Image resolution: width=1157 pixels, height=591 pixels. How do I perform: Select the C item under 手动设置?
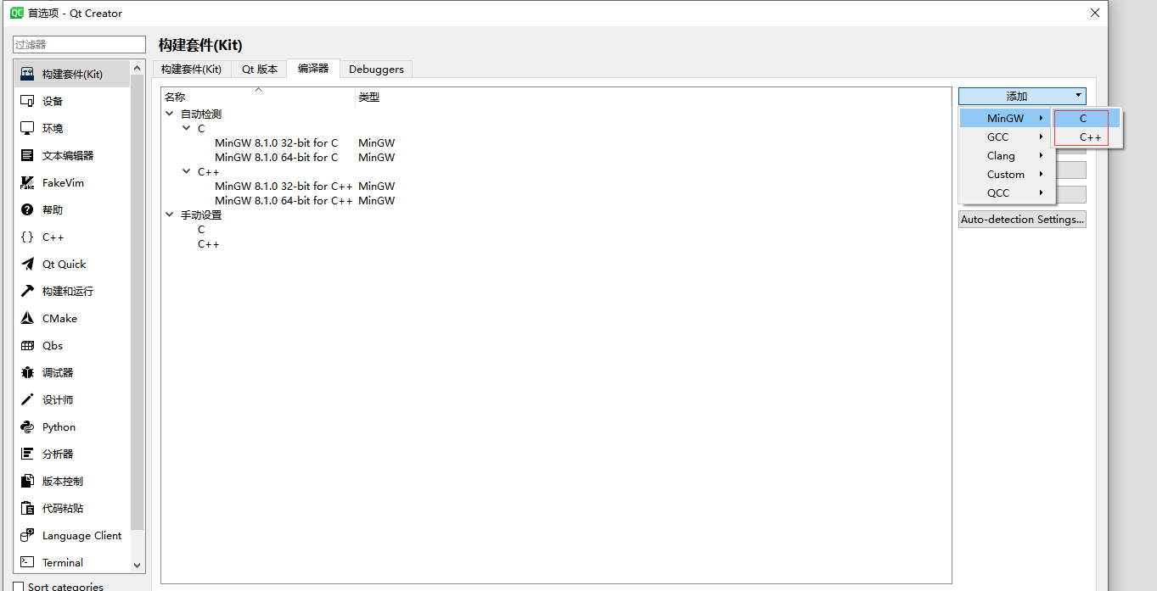(x=201, y=229)
